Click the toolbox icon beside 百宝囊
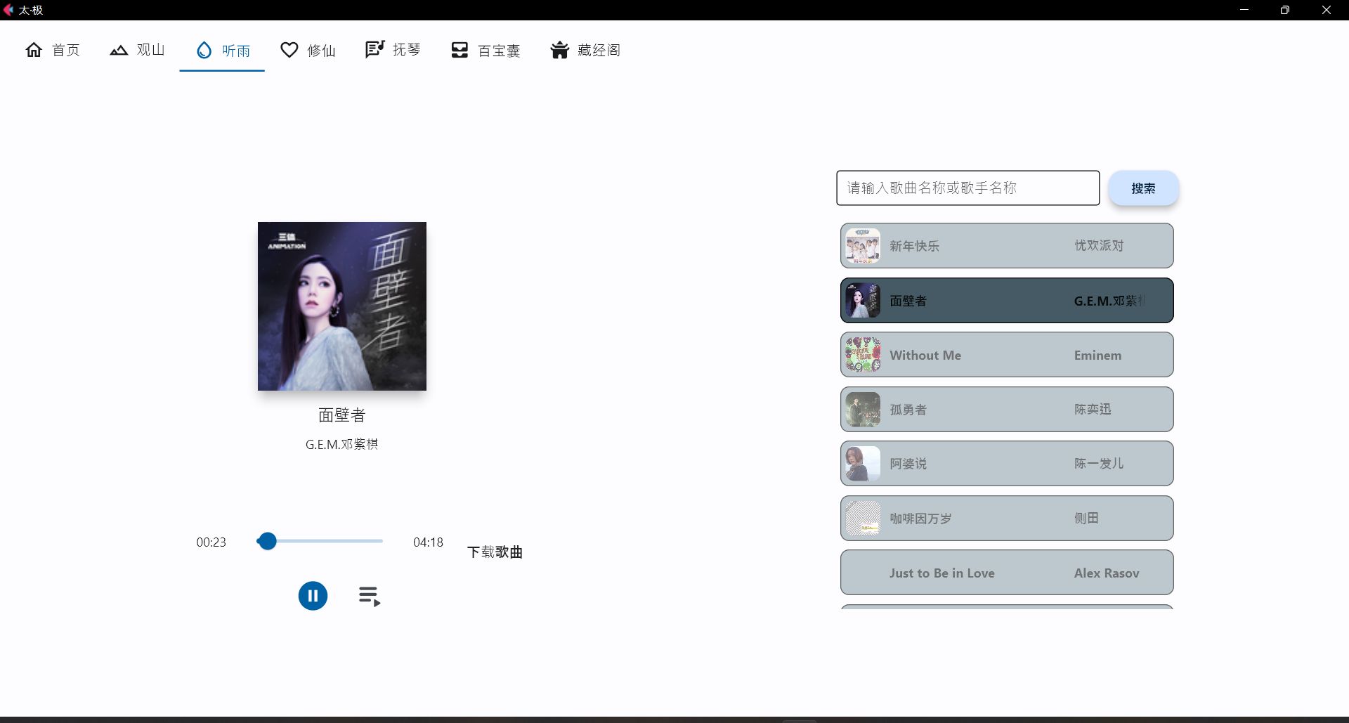Image resolution: width=1349 pixels, height=723 pixels. tap(460, 50)
